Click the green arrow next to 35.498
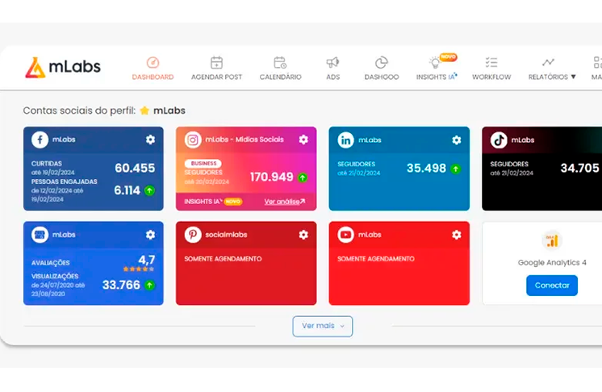Image resolution: width=602 pixels, height=392 pixels. coord(456,169)
